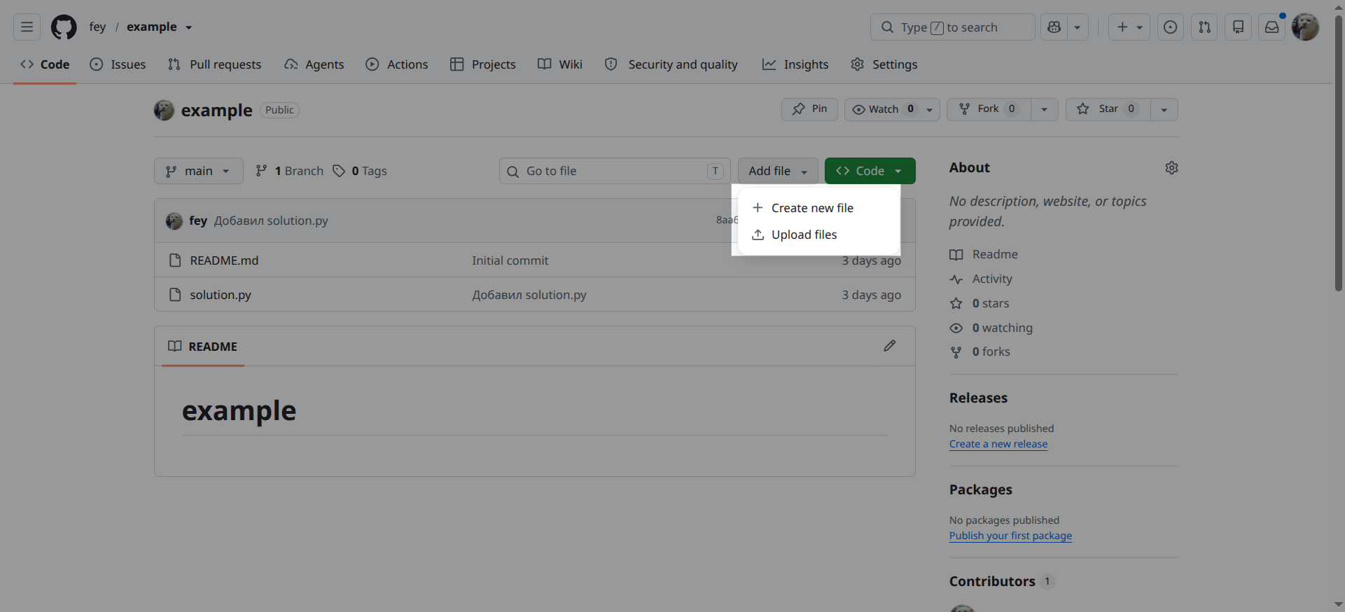Open fey's profile from latest commit
This screenshot has width=1345, height=612.
coord(198,221)
